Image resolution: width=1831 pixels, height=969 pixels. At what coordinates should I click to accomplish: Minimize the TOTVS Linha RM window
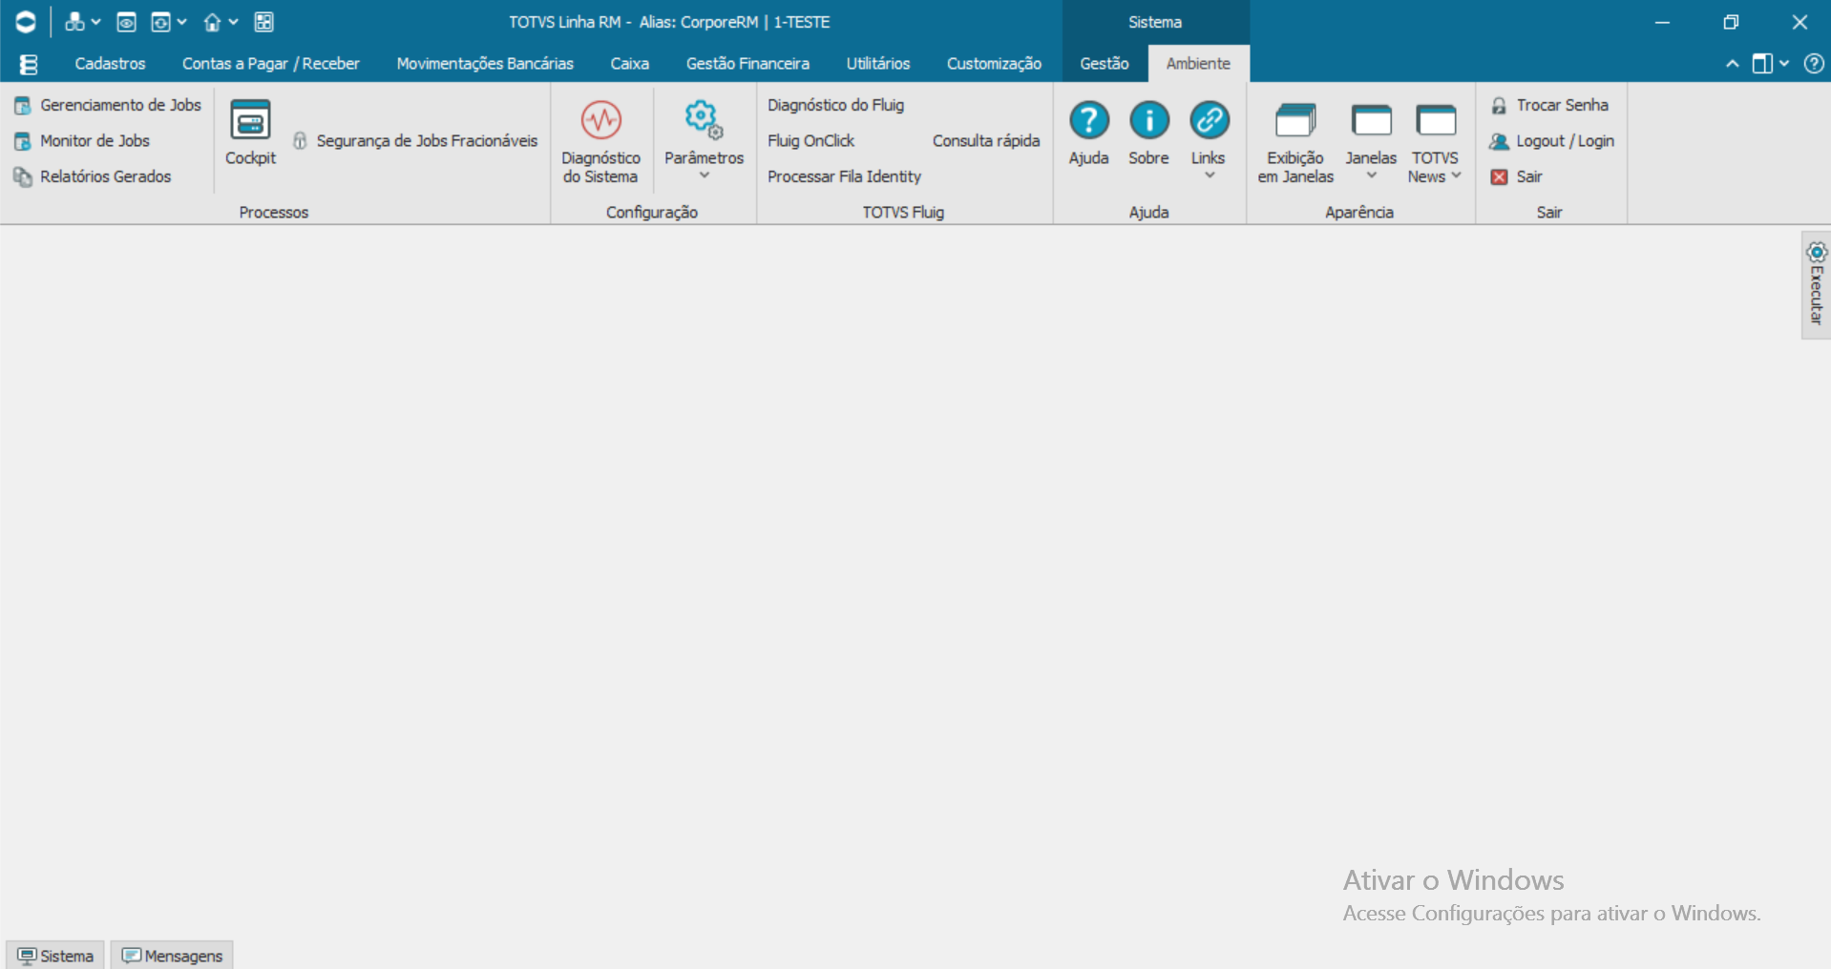click(1662, 22)
